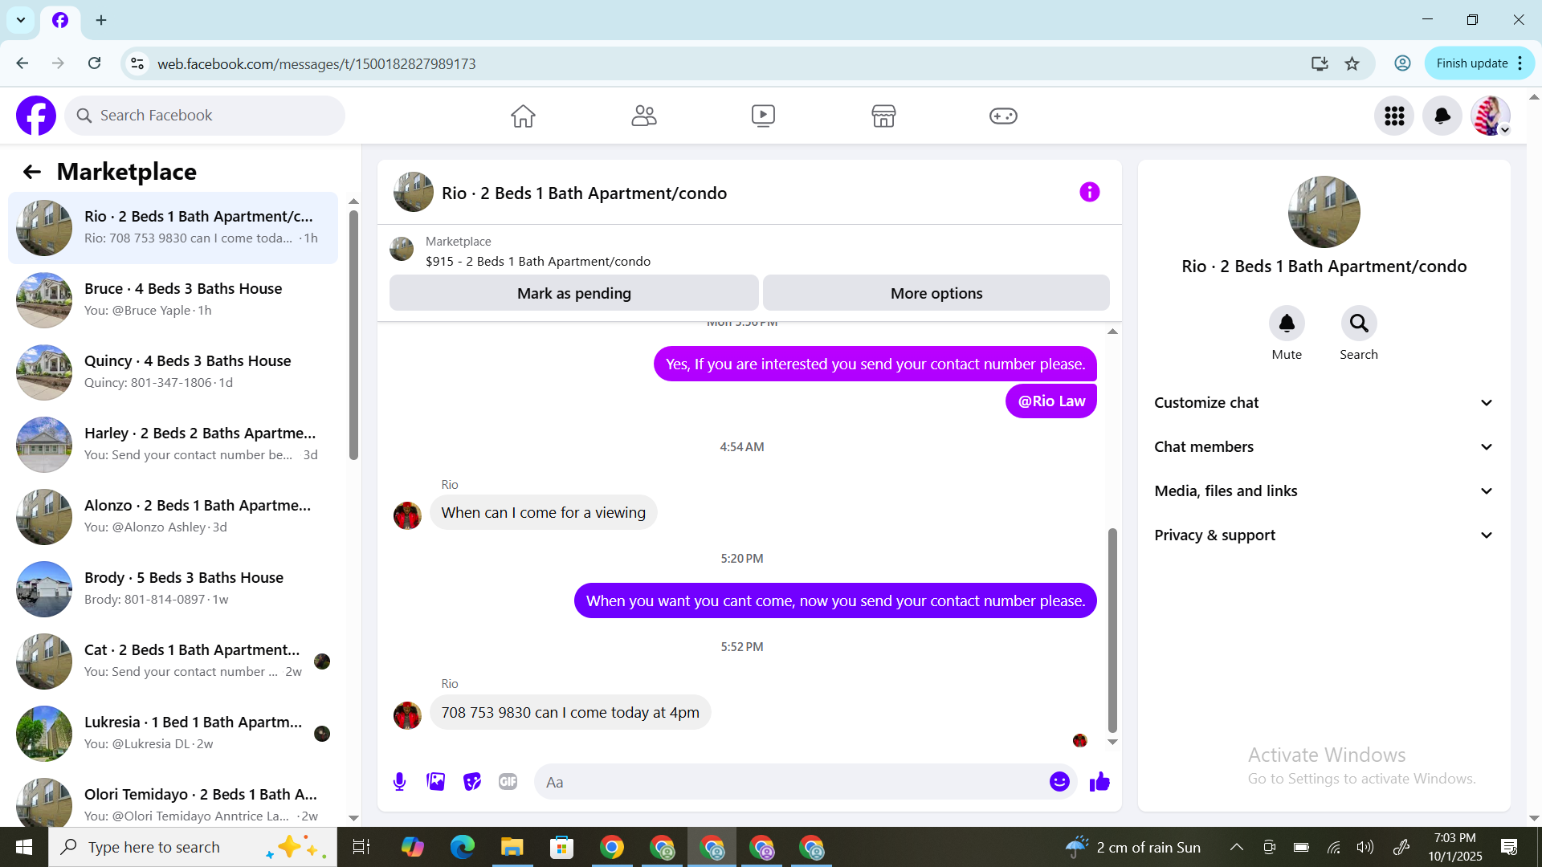Open Lukresia 1 Bed 1 Bath chat
The height and width of the screenshot is (867, 1542).
point(173,734)
